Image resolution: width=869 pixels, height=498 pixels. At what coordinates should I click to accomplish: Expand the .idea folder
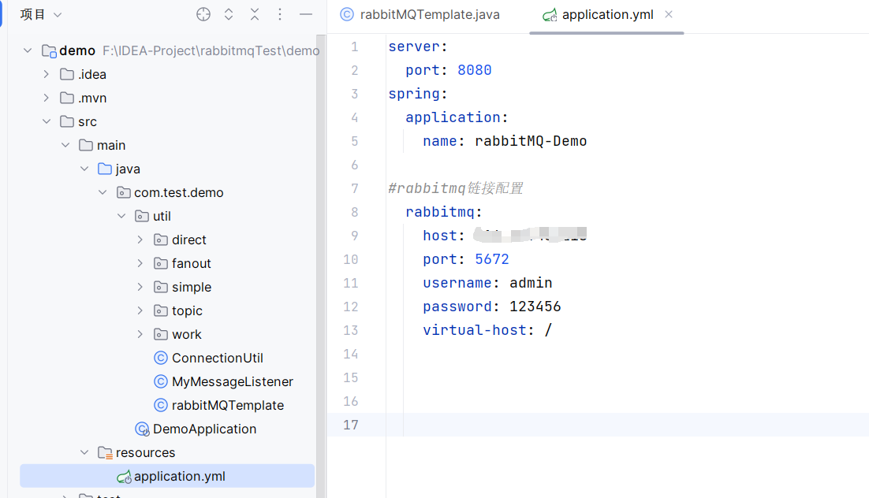click(x=47, y=74)
